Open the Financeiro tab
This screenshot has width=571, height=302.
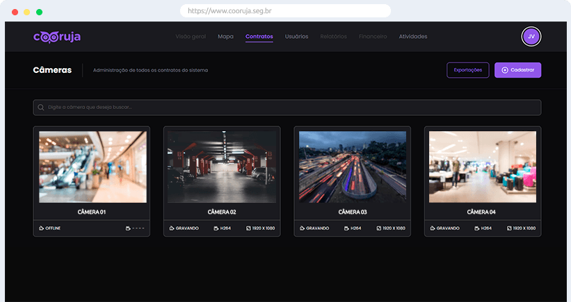pyautogui.click(x=373, y=37)
